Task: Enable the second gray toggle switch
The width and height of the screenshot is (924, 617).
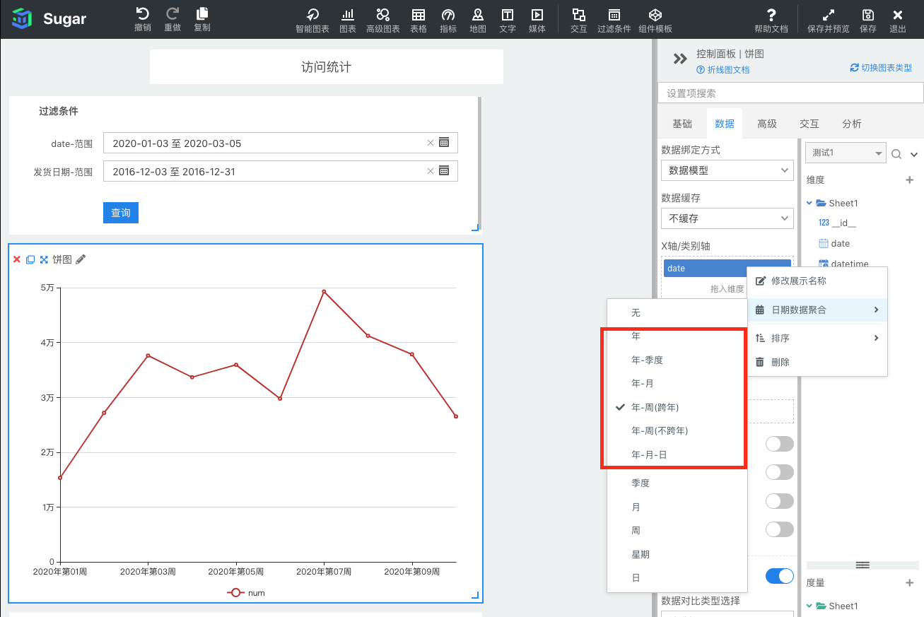Action: pyautogui.click(x=780, y=472)
